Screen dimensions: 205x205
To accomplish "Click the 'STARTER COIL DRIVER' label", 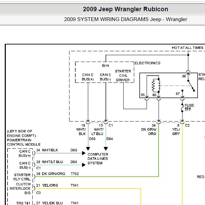I will pyautogui.click(x=123, y=76).
